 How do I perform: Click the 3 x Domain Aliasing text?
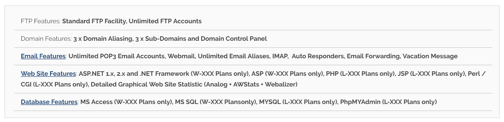tap(103, 39)
